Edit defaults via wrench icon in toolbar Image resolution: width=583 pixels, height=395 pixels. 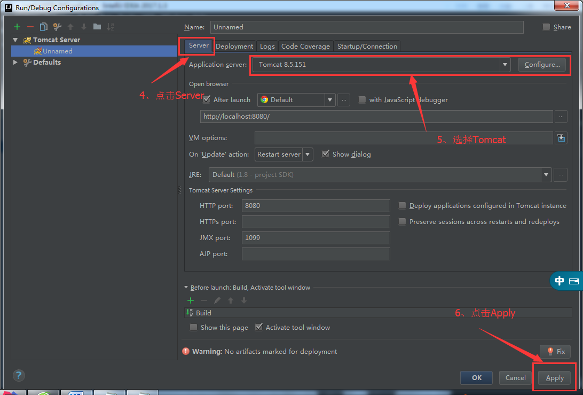(57, 27)
